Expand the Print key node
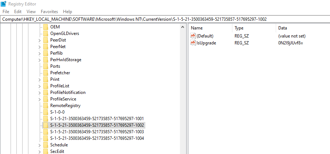Image resolution: width=330 pixels, height=154 pixels. [40, 79]
